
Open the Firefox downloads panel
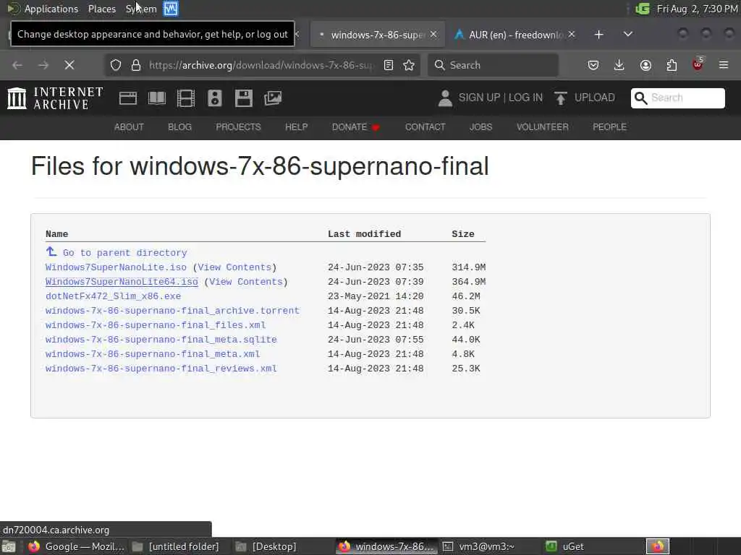(x=619, y=65)
